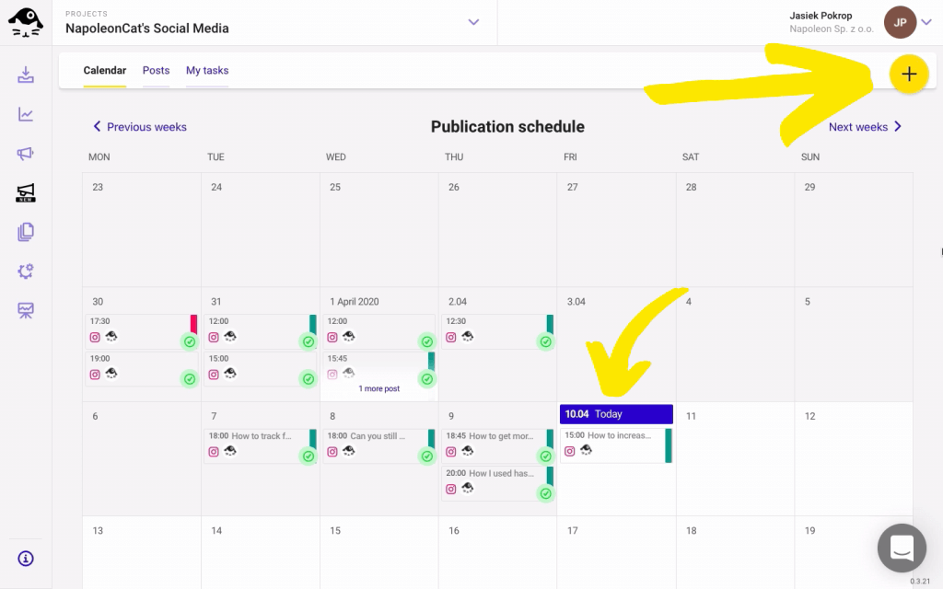Click the "2.04" date label
This screenshot has height=589, width=943.
pos(458,302)
